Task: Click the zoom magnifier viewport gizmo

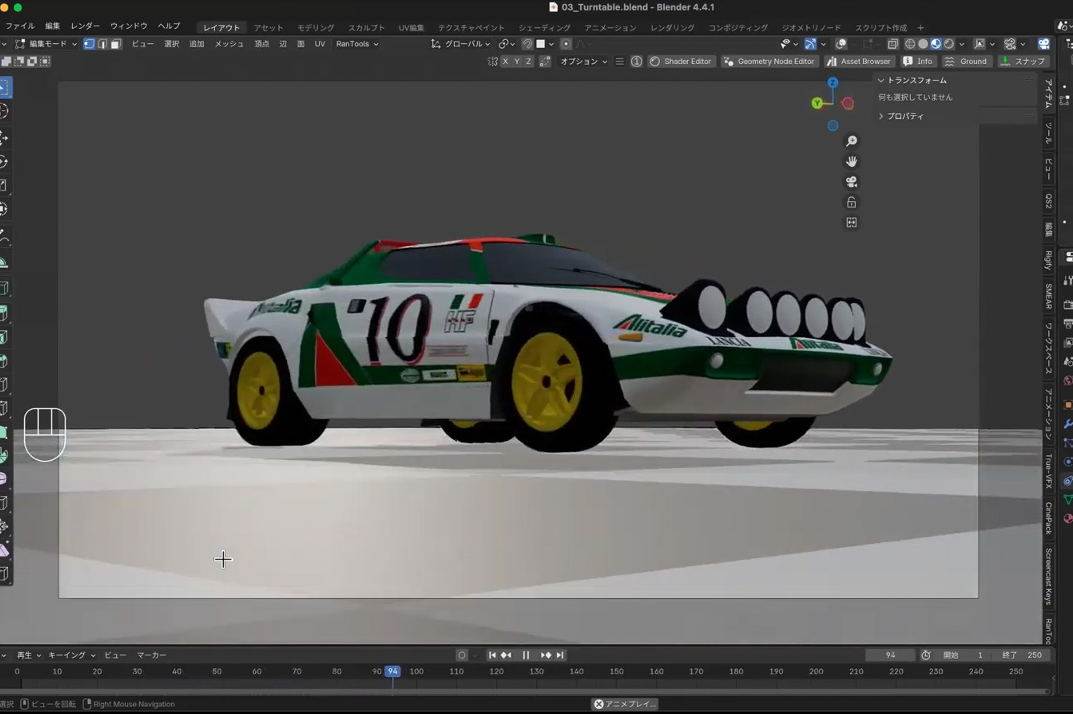Action: (851, 141)
